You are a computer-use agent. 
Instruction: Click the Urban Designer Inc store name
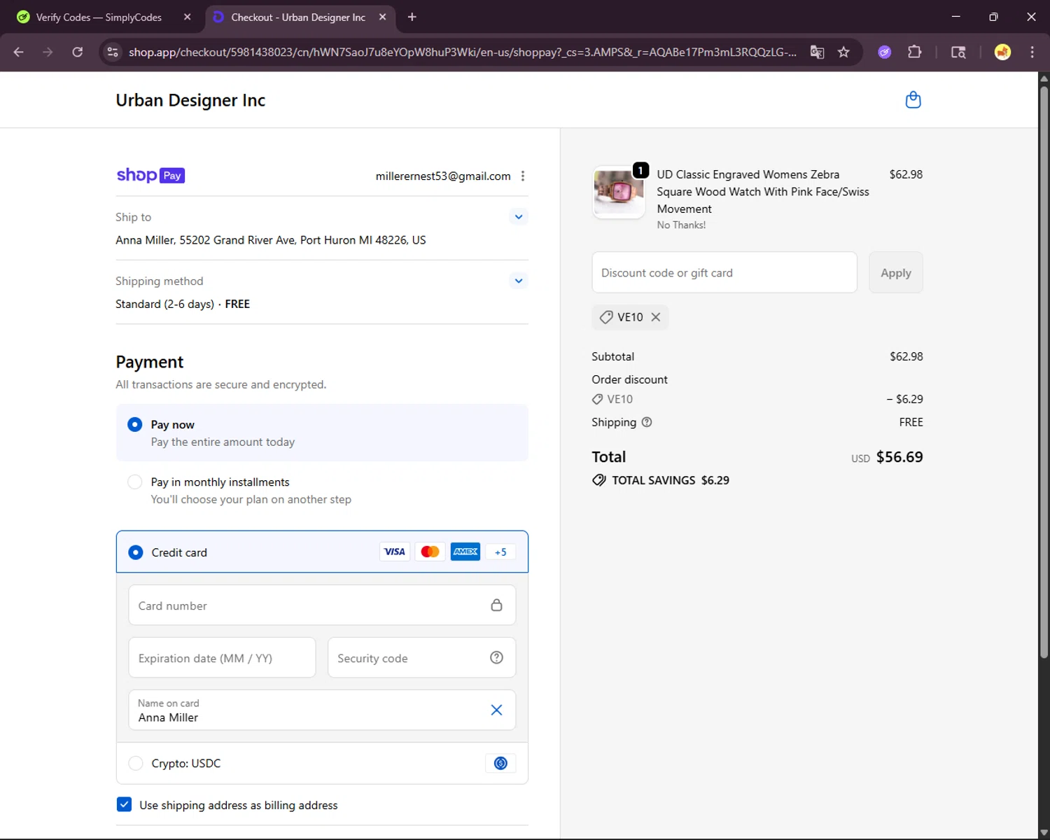click(x=190, y=100)
